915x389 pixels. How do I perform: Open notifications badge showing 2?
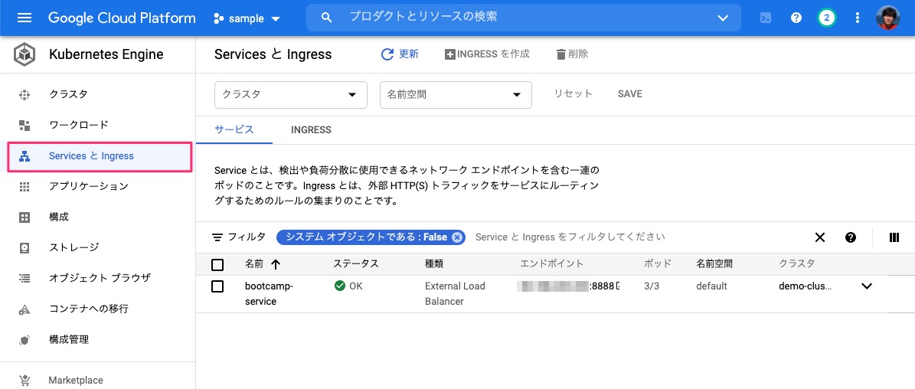826,18
